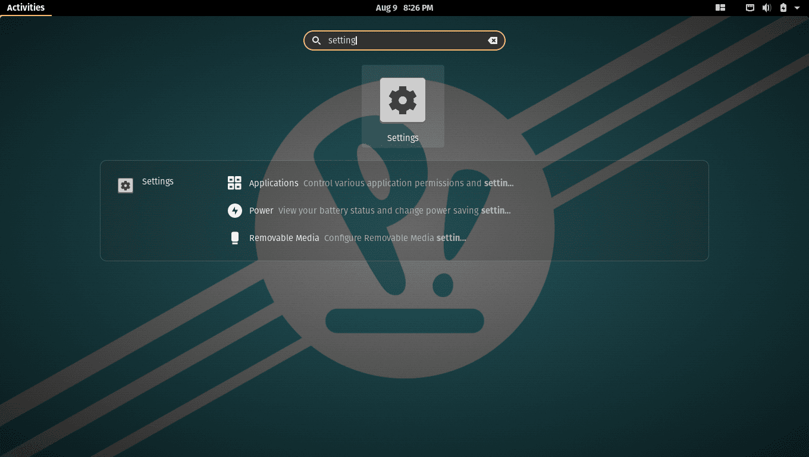Click the Settings provider icon in results panel

coord(126,186)
